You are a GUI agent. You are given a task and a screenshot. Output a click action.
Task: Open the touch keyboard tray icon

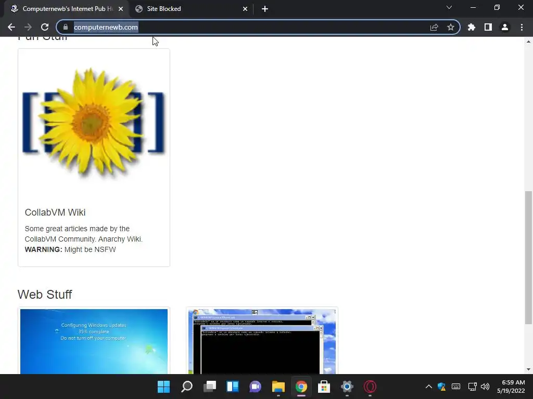pyautogui.click(x=456, y=387)
